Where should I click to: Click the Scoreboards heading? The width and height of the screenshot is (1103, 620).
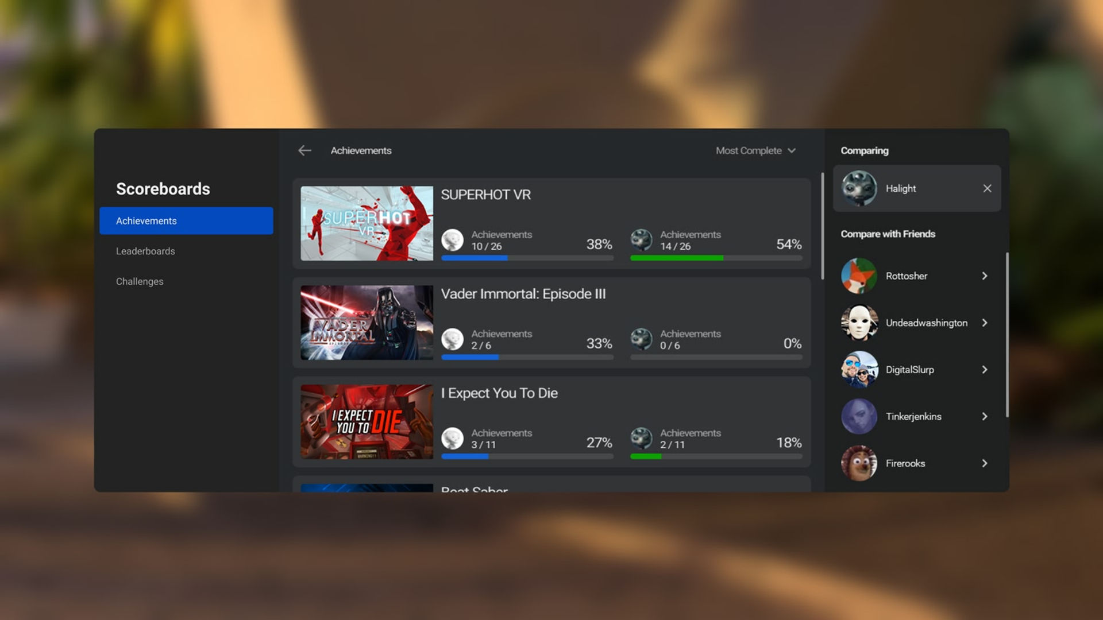[x=163, y=189]
